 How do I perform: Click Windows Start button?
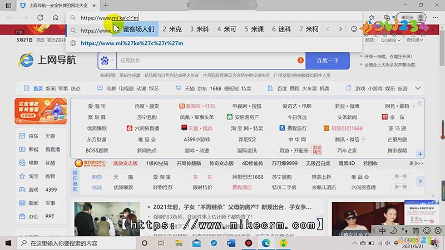tap(8, 243)
